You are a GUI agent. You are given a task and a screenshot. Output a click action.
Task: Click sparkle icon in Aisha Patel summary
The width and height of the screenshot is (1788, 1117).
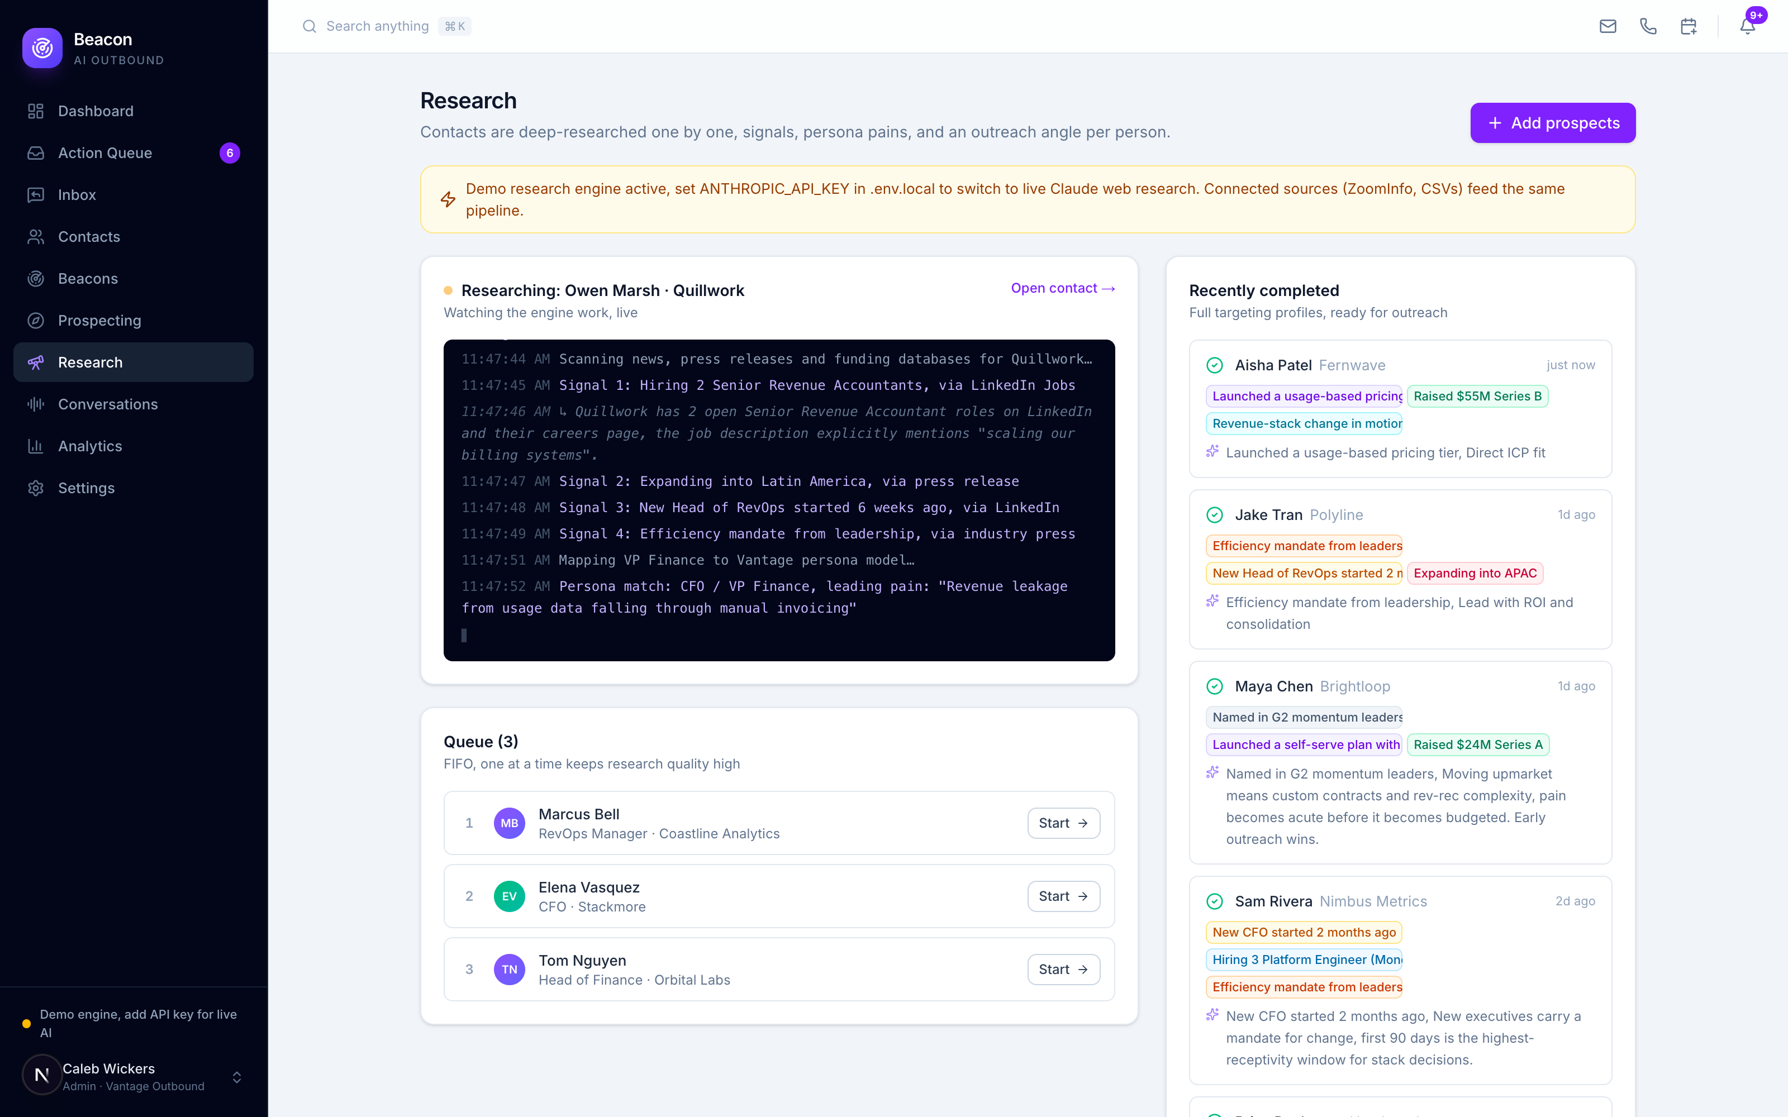coord(1212,451)
